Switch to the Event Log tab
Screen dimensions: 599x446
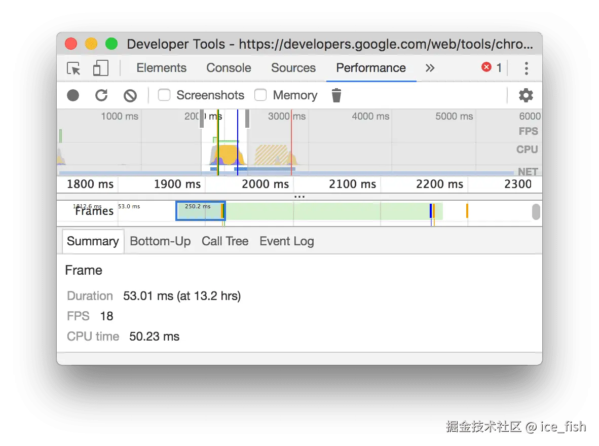pyautogui.click(x=287, y=241)
